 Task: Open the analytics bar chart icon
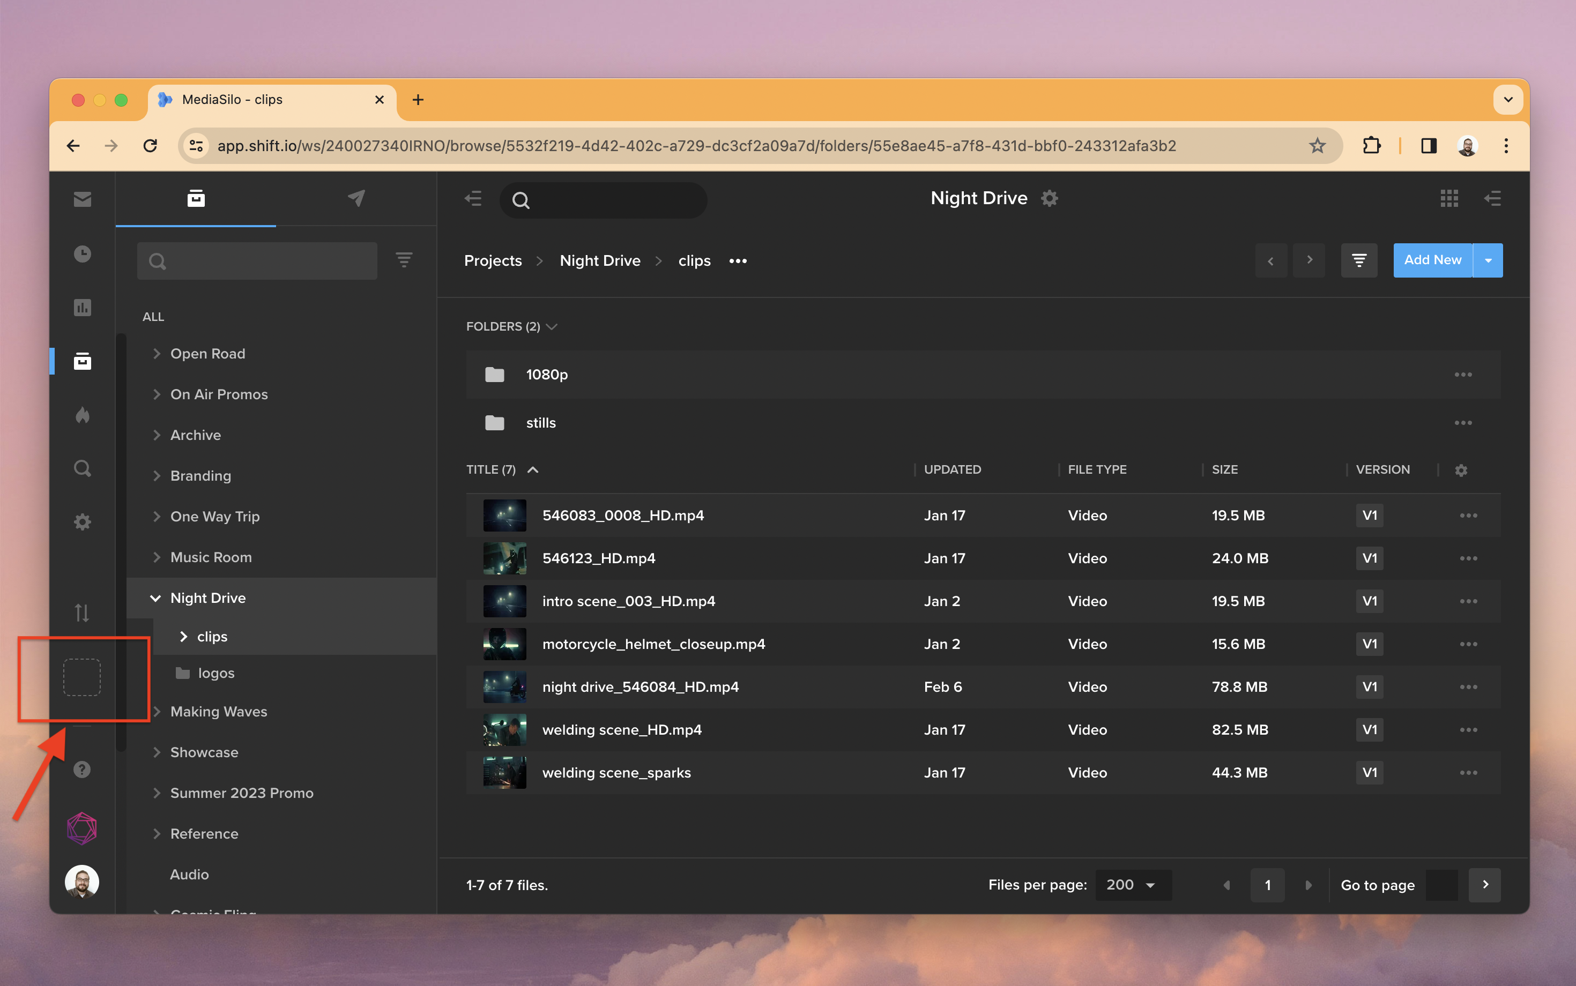(x=82, y=307)
